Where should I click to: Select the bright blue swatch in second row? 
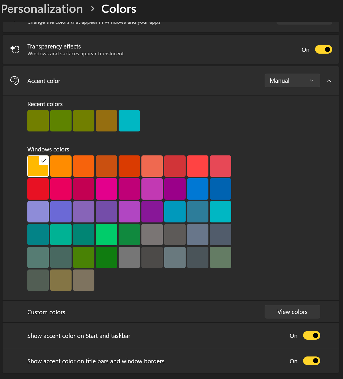click(x=198, y=189)
